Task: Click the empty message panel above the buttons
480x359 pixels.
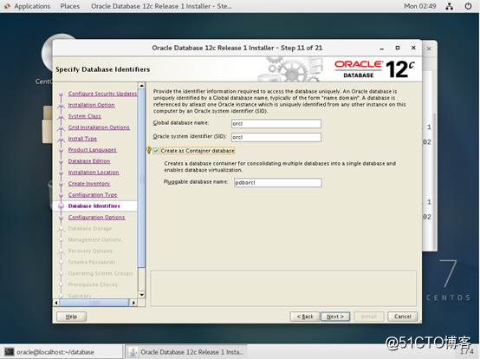Action: tap(283, 288)
